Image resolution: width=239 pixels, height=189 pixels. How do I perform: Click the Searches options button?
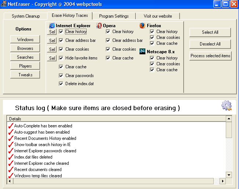coord(25,57)
